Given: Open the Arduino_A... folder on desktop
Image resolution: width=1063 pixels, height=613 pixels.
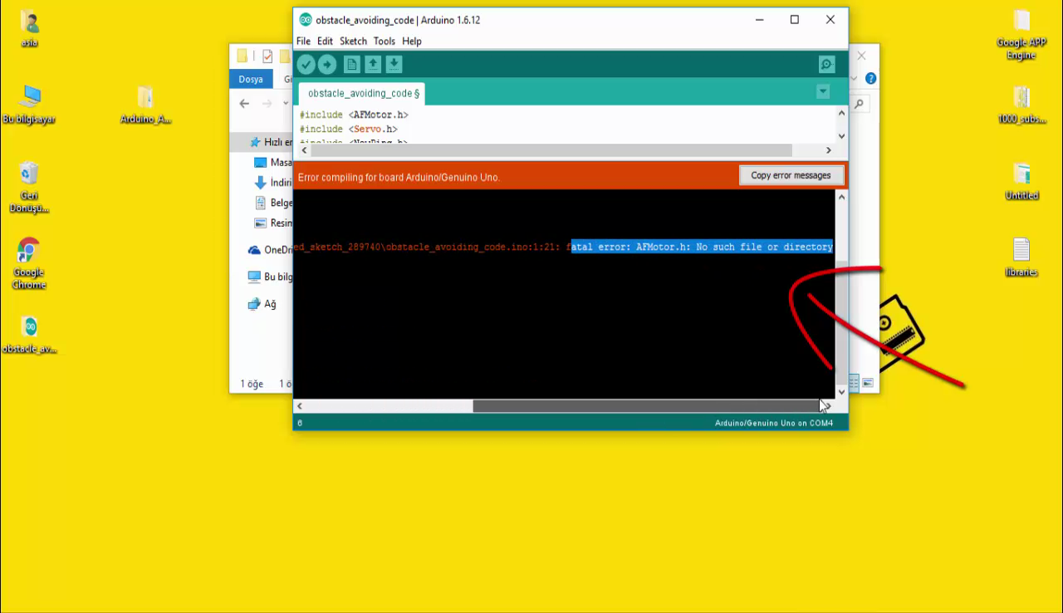Looking at the screenshot, I should tap(145, 105).
